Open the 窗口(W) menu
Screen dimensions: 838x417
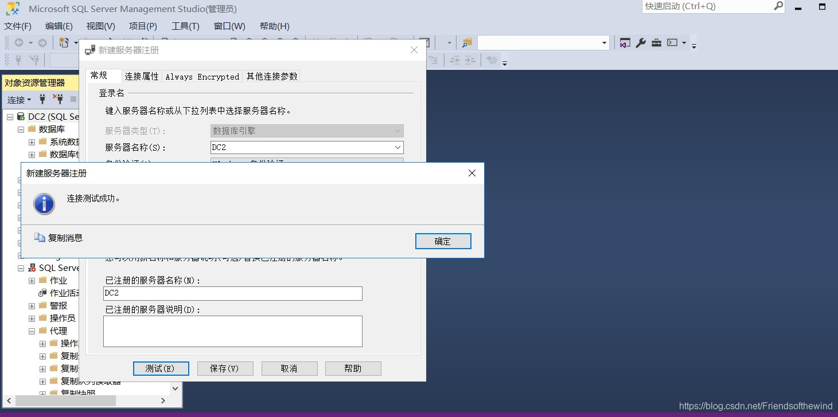(x=229, y=26)
